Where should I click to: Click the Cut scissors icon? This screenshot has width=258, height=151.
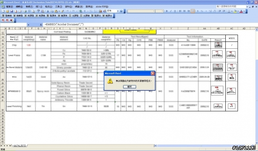pos(48,11)
